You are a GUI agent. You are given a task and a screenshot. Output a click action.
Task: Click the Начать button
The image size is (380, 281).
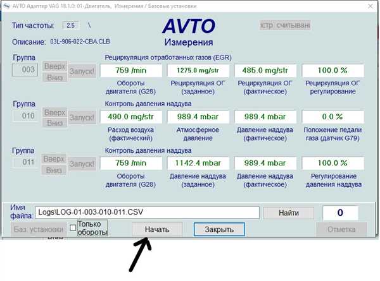(x=157, y=229)
